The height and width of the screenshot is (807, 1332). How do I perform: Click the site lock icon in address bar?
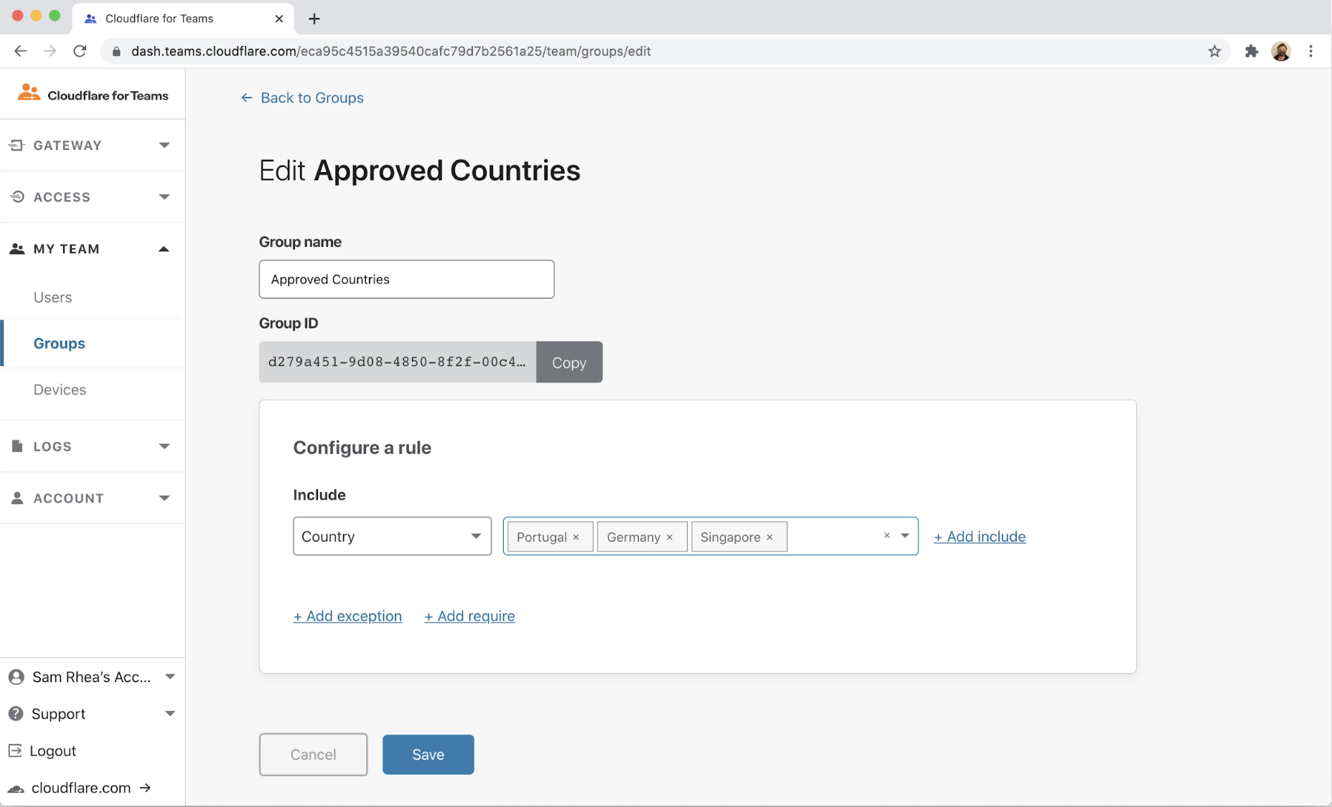pos(116,51)
